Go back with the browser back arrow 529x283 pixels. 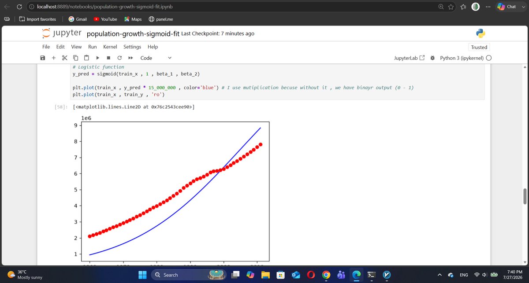[x=7, y=7]
